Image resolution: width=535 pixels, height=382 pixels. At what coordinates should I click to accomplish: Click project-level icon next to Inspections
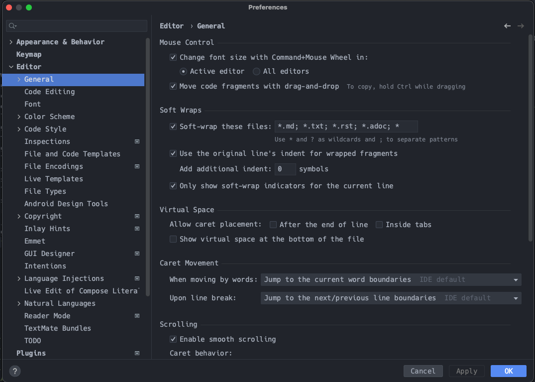click(x=137, y=141)
